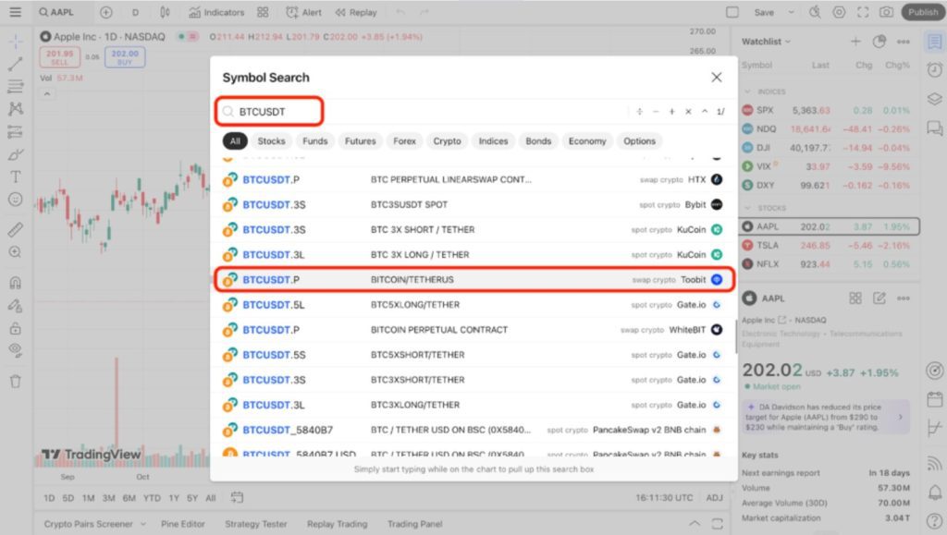This screenshot has height=535, width=947.
Task: Undo the last chart action
Action: point(400,12)
